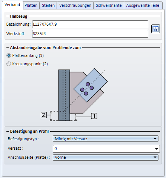Click the Werkstoff: label

pos(16,34)
